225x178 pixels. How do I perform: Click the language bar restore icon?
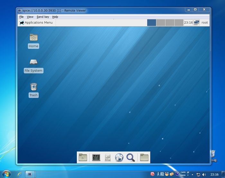[188, 172]
